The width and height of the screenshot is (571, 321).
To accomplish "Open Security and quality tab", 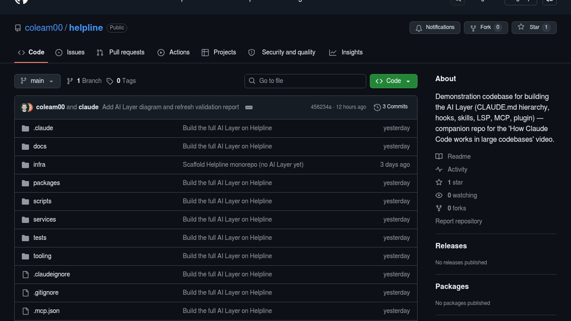I will 282,52.
